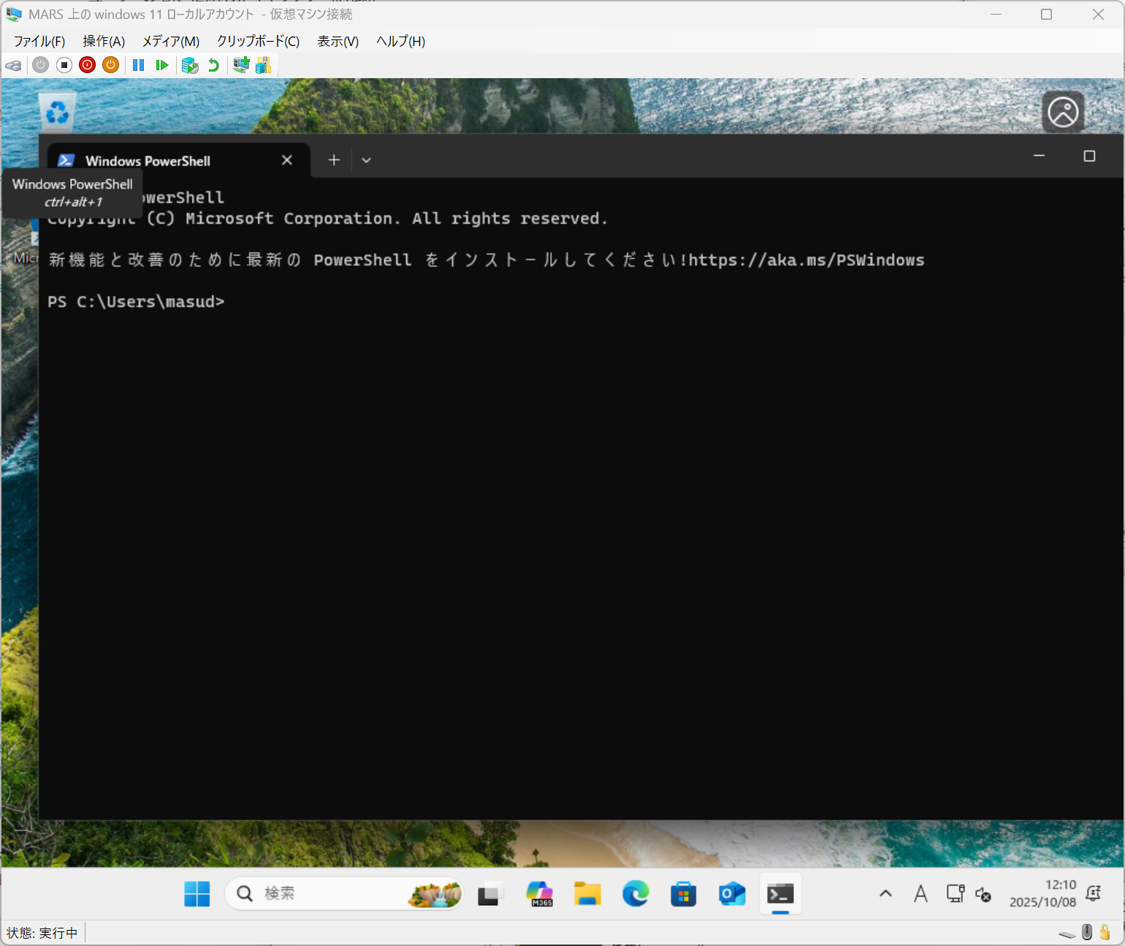Revert the VM with the green arrow icon
This screenshot has width=1125, height=946.
213,65
